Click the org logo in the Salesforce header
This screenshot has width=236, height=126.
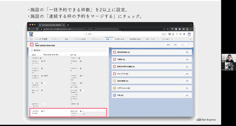[31, 34]
